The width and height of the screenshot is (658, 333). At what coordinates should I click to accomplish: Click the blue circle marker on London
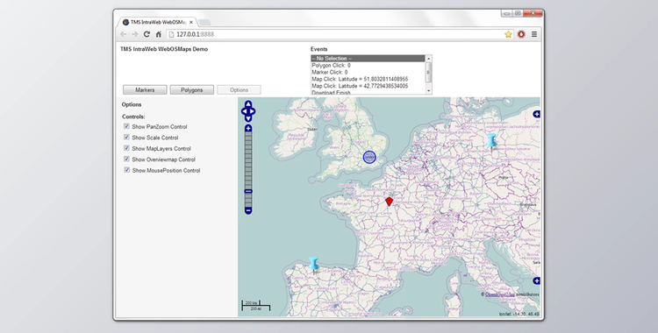coord(369,157)
